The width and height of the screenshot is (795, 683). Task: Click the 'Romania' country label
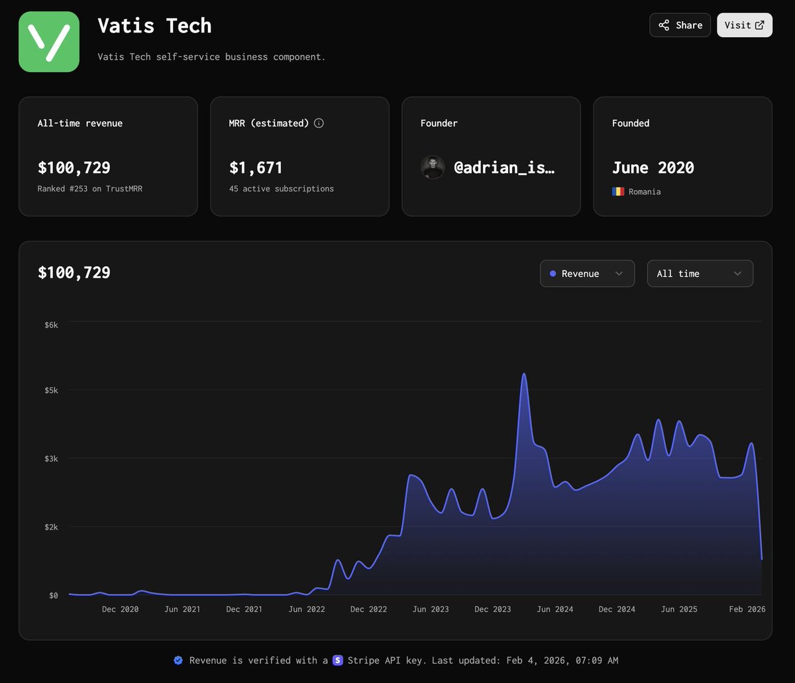[x=645, y=192]
